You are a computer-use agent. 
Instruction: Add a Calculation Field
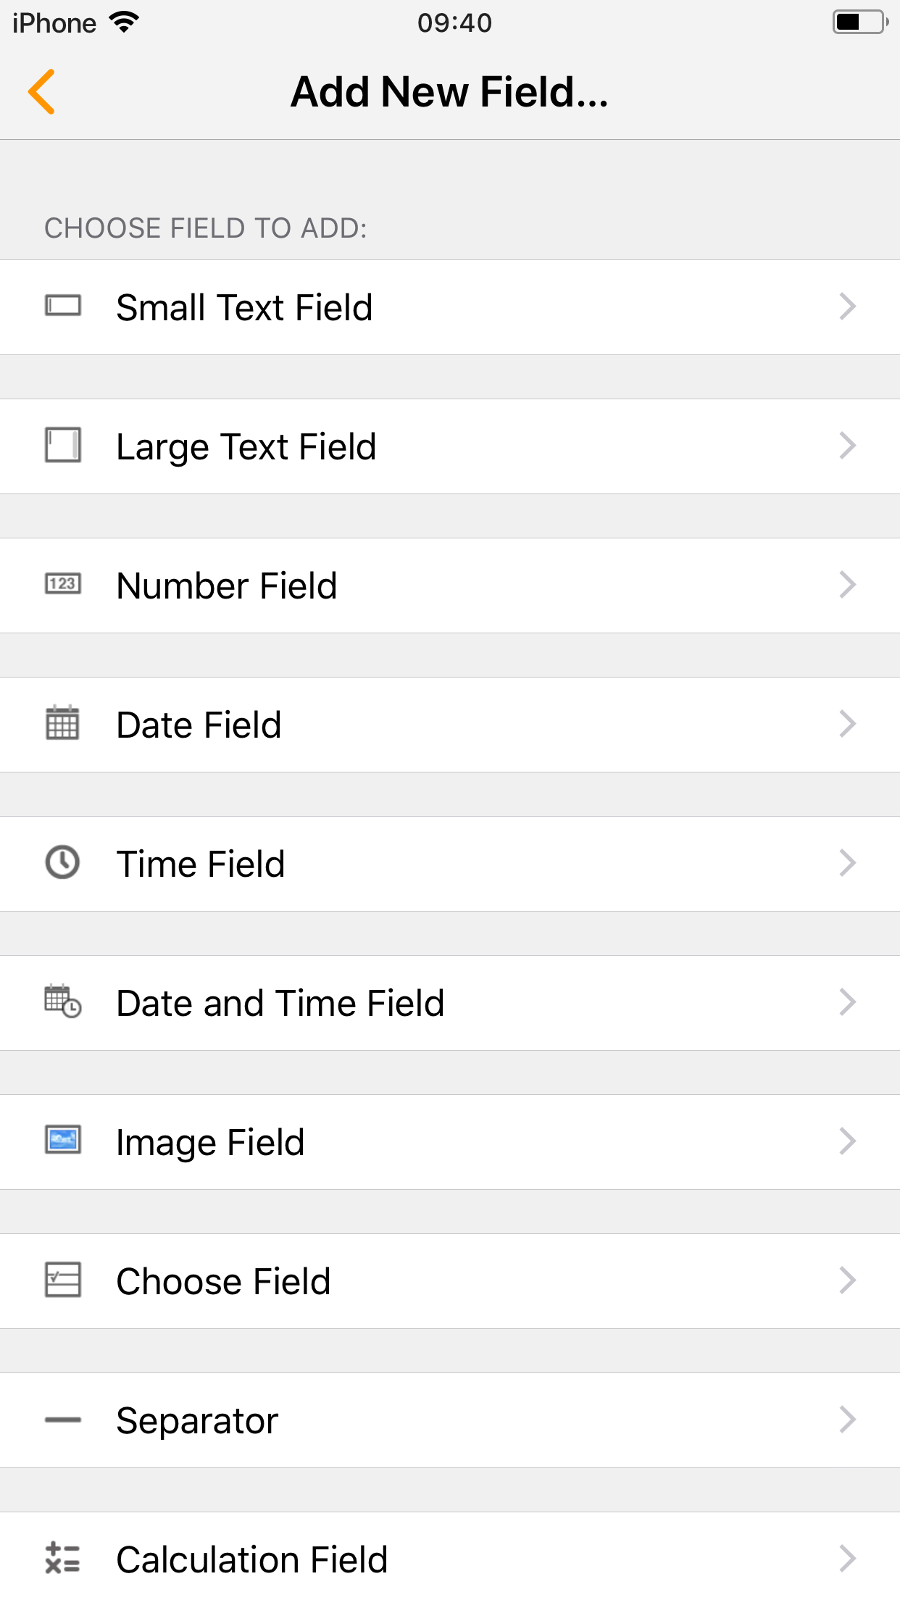pos(252,1559)
